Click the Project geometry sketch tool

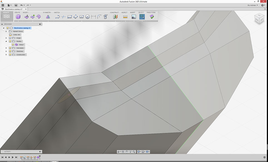pyautogui.click(x=105, y=17)
